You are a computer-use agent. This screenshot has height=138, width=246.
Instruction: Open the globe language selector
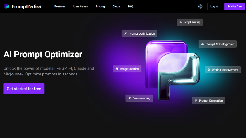pyautogui.click(x=200, y=6)
